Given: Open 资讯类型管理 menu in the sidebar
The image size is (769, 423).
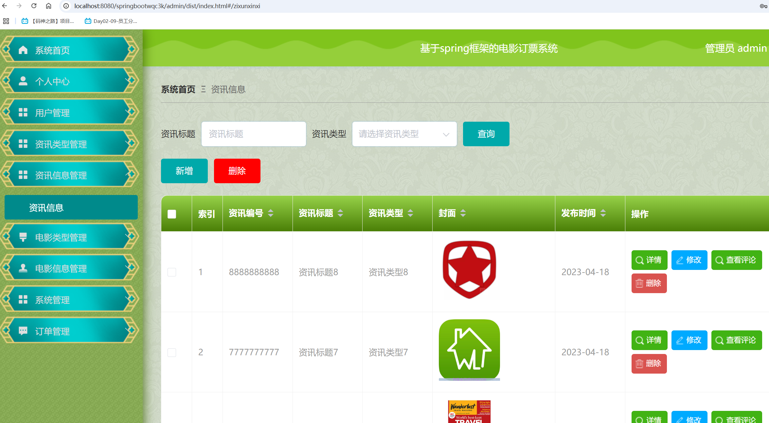Looking at the screenshot, I should click(70, 144).
